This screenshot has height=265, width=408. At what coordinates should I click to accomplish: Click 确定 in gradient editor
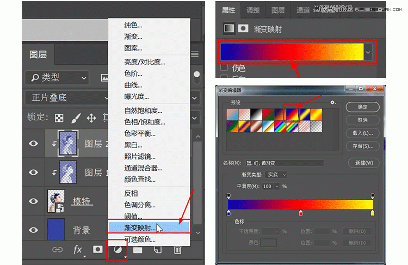pos(362,107)
